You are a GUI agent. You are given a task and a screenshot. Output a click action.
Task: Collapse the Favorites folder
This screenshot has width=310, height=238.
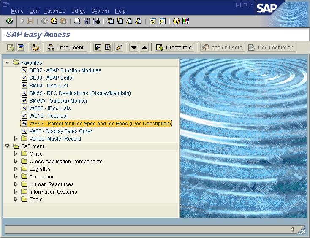tap(7, 62)
